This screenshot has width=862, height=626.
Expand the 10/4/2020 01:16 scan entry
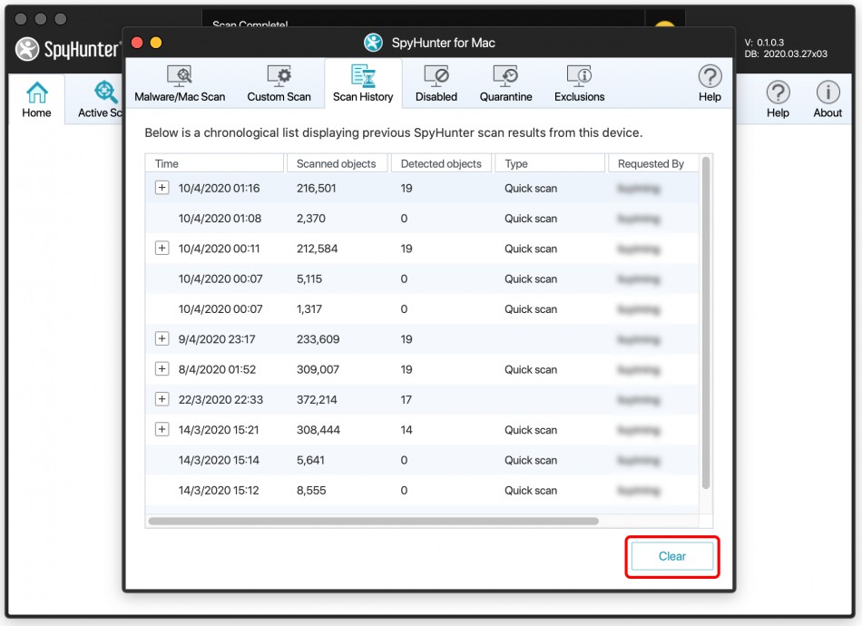(162, 188)
